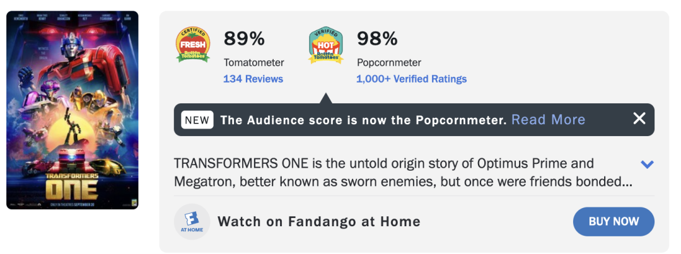Click the Transformers One logo on poster
The width and height of the screenshot is (681, 254).
point(72,183)
